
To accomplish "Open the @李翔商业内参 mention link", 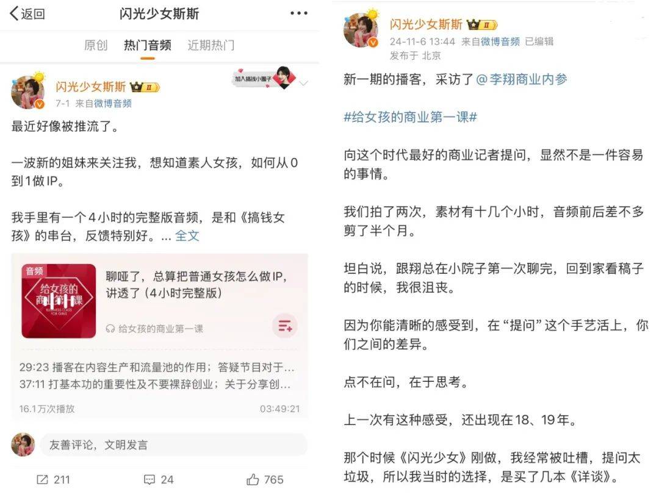I will click(x=522, y=79).
